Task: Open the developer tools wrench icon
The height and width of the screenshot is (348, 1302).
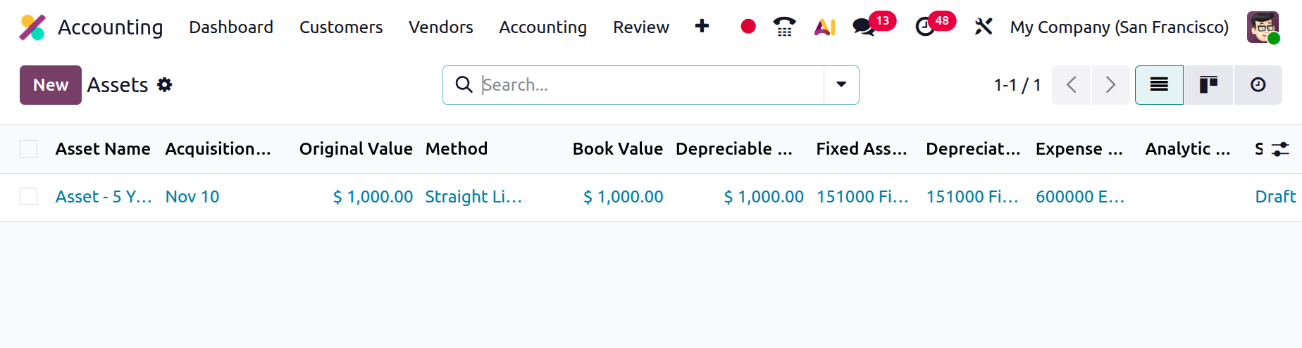Action: (983, 27)
